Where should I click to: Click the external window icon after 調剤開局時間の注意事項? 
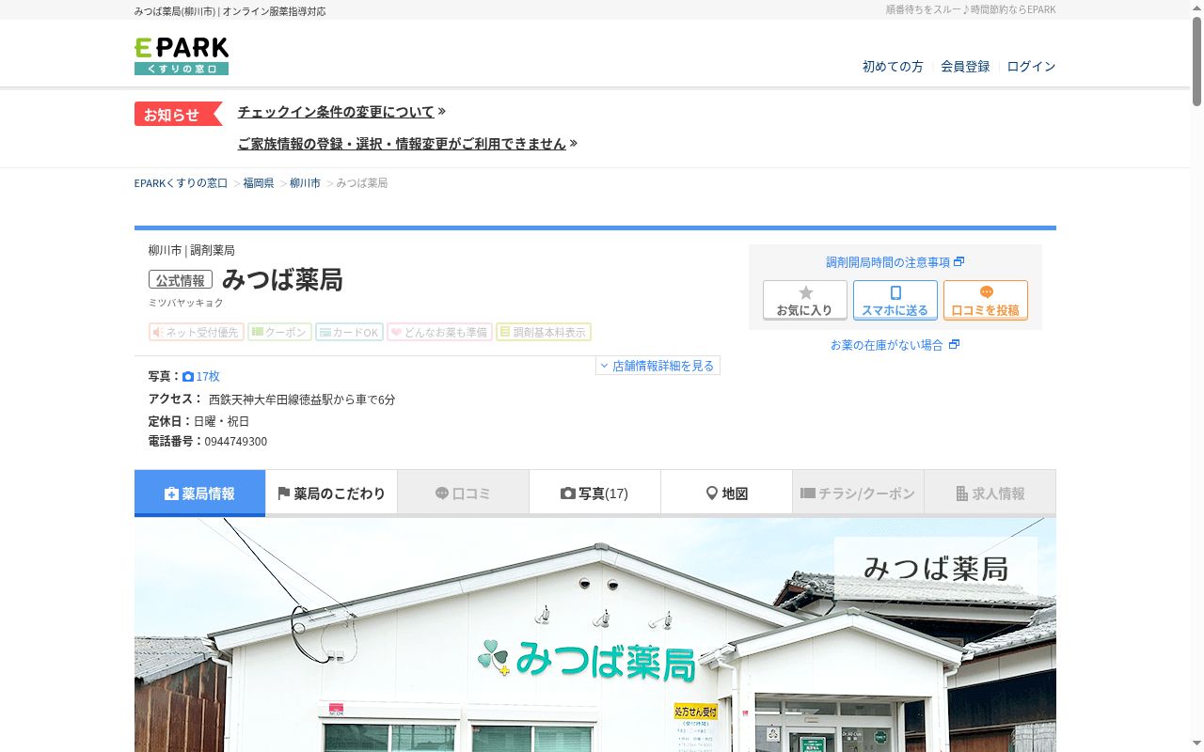959,262
